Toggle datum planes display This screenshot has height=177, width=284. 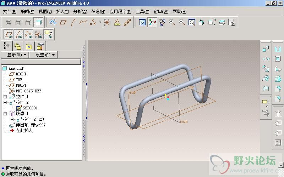click(9, 34)
